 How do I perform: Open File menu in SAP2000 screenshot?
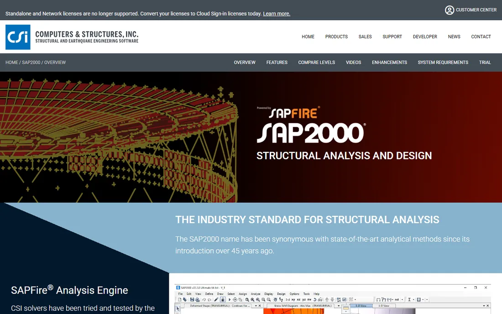tap(180, 294)
